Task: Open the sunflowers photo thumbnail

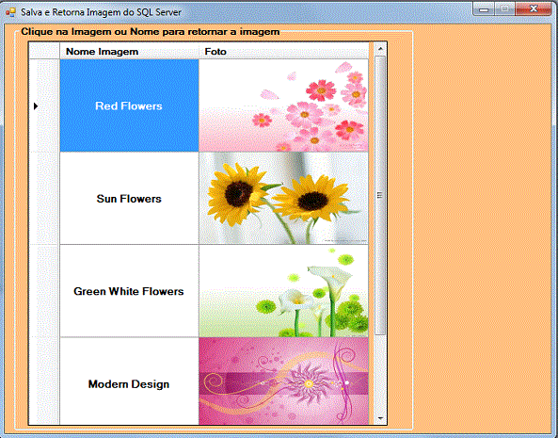Action: [x=283, y=199]
